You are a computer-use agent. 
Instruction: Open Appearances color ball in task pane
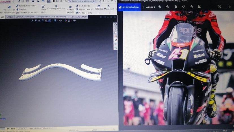click(x=116, y=40)
